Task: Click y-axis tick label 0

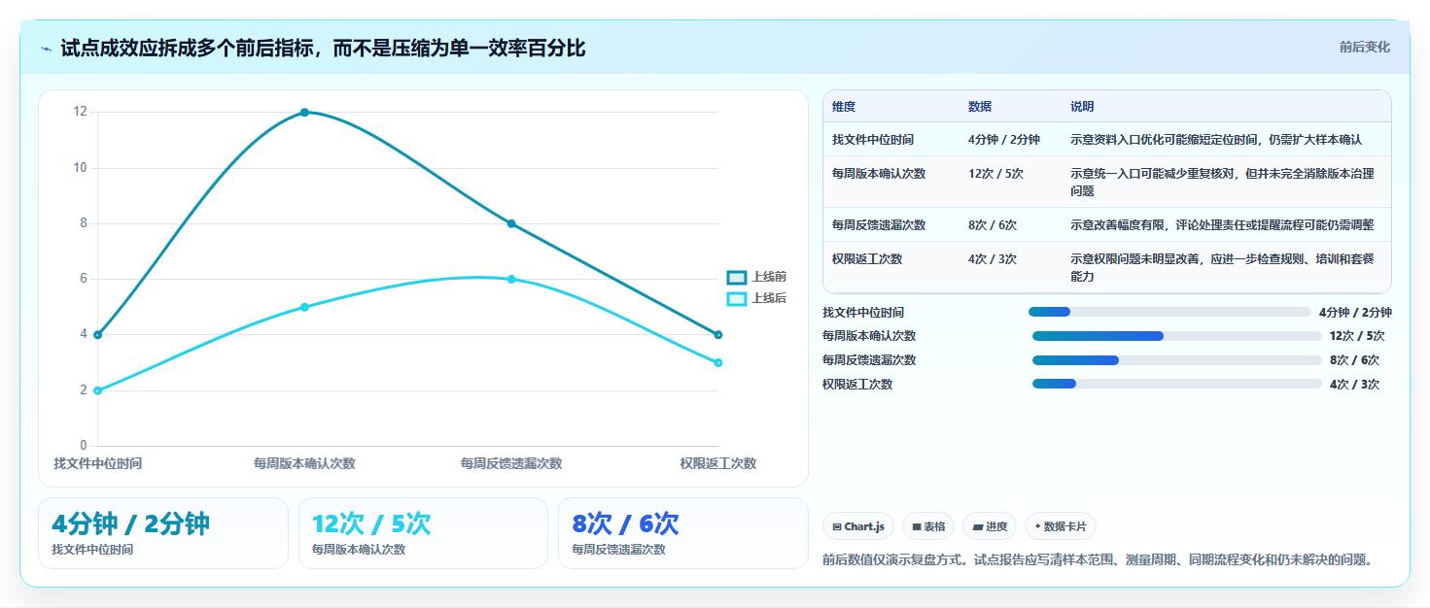Action: [x=84, y=446]
